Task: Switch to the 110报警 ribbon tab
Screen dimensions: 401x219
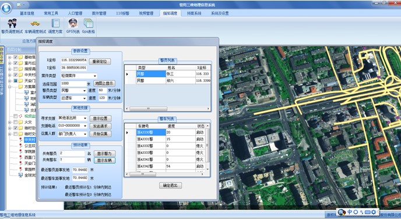Action: pyautogui.click(x=123, y=13)
